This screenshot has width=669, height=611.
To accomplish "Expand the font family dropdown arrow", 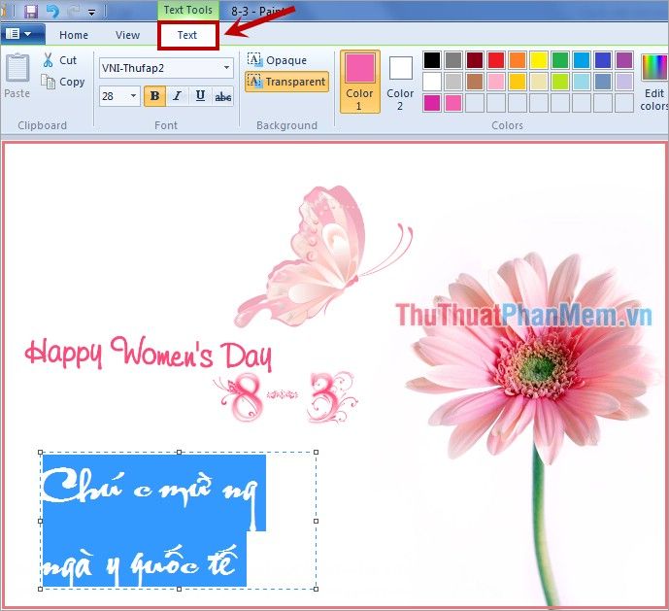I will (226, 68).
